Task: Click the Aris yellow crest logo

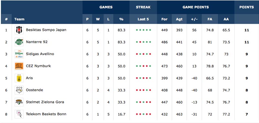Action: coord(19,78)
